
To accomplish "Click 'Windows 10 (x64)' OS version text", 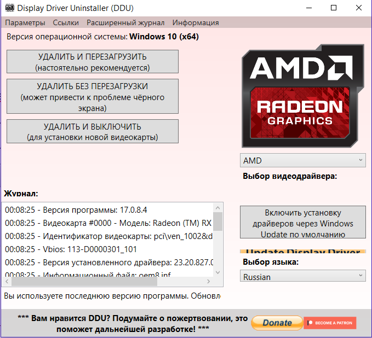I will pyautogui.click(x=164, y=37).
